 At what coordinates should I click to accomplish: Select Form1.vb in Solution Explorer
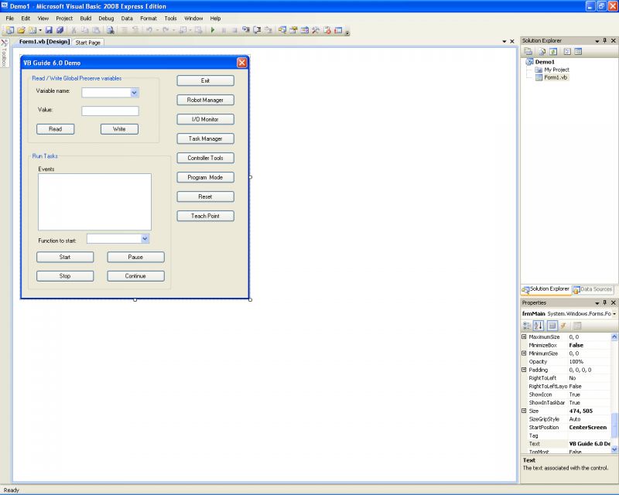click(556, 77)
